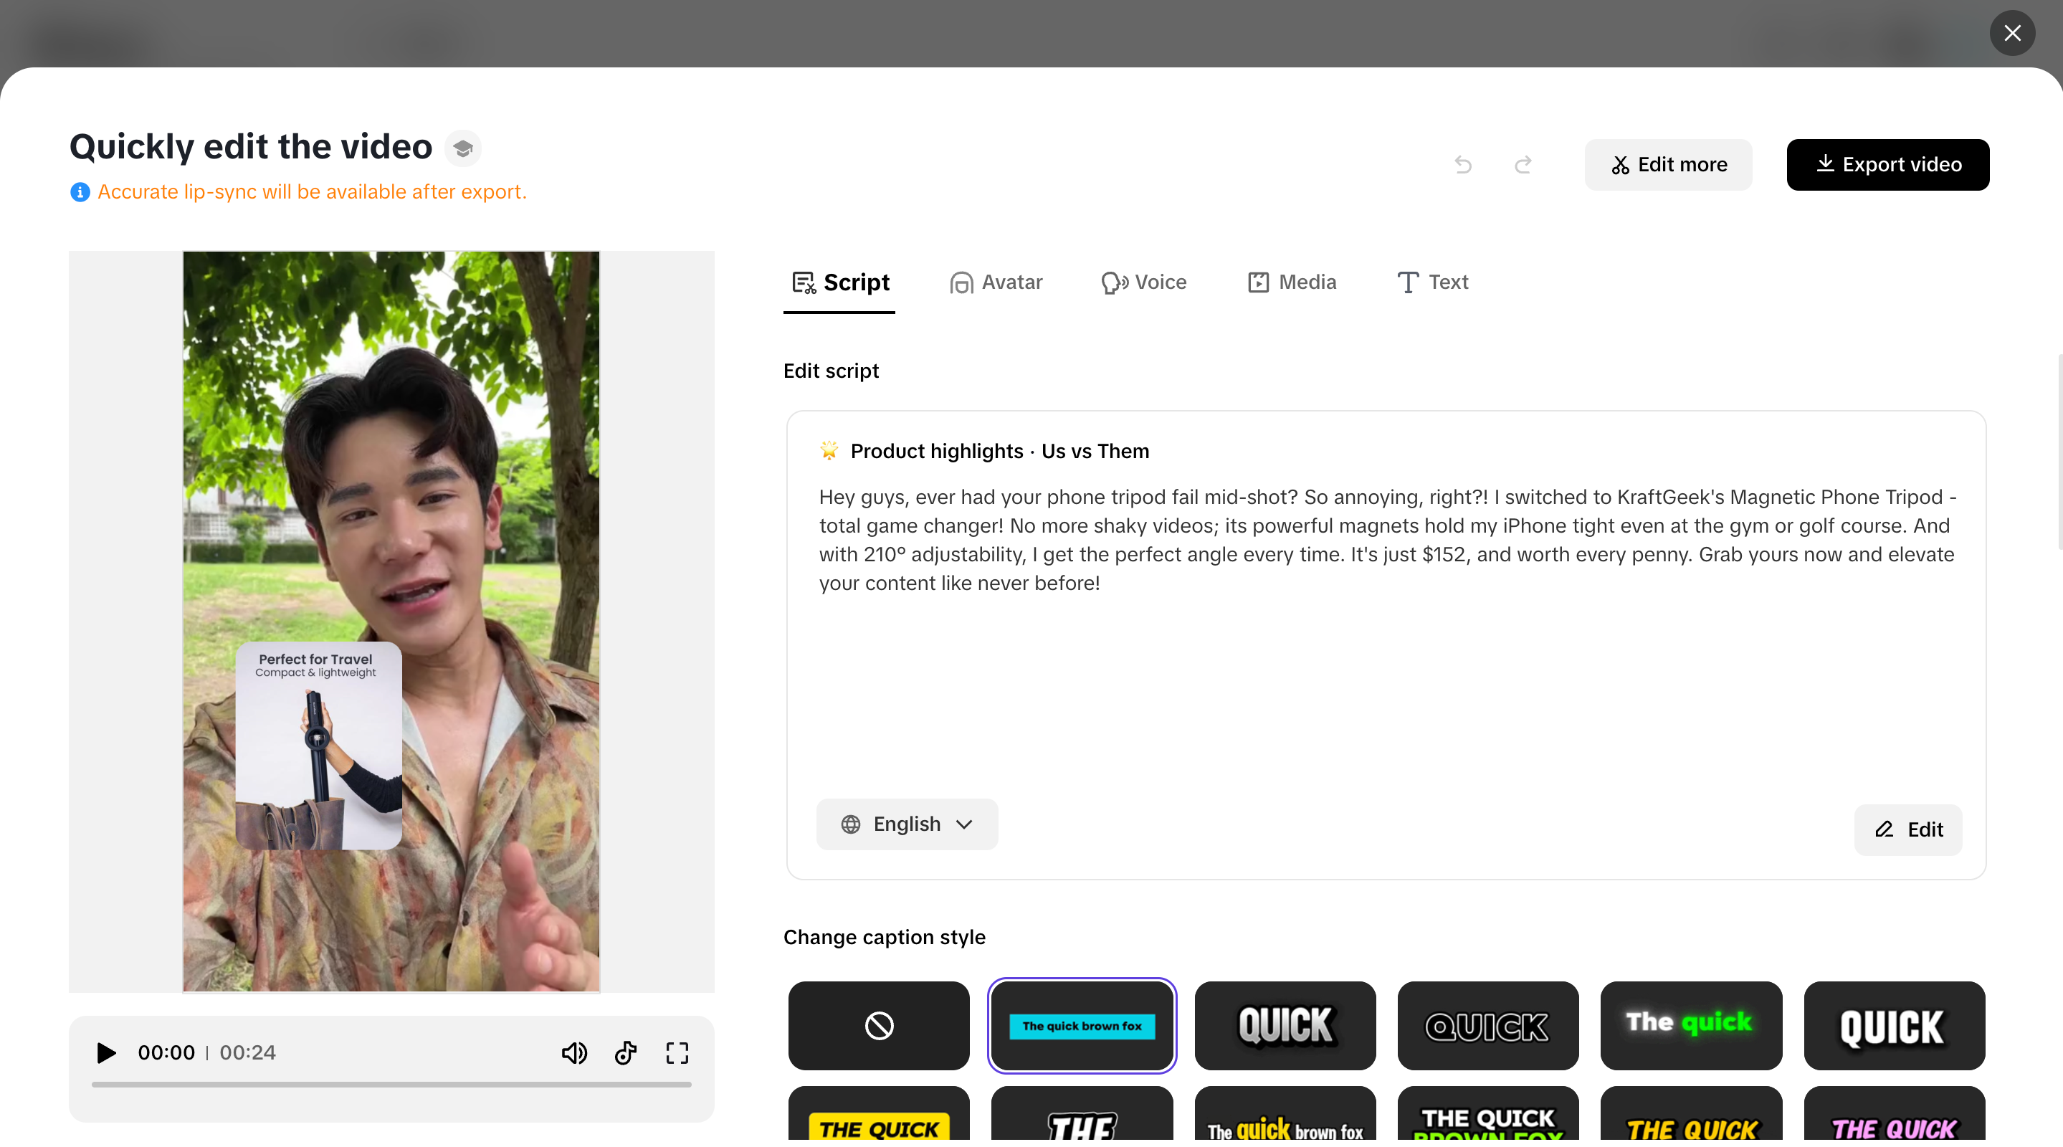Open the Voice tab

[1143, 282]
